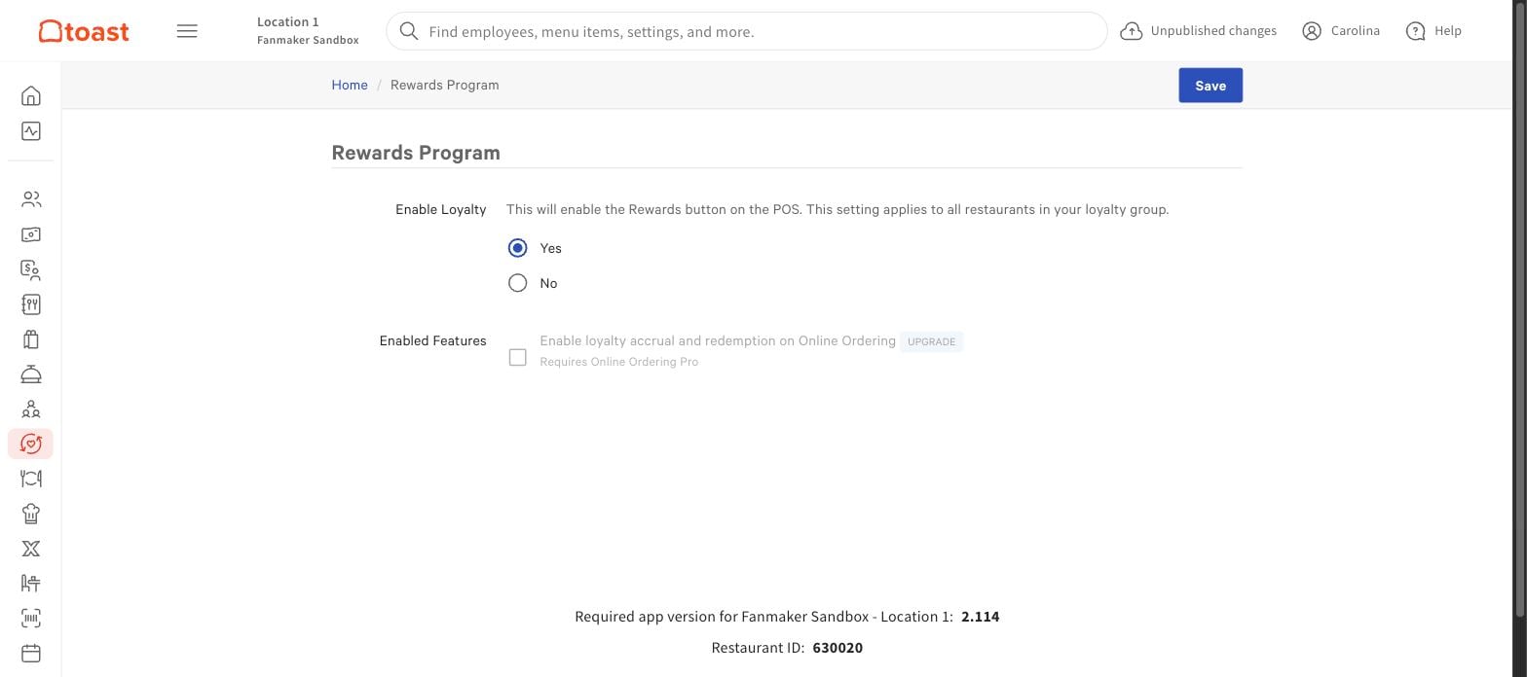Click the UPGRADE badge
This screenshot has height=677, width=1527.
click(x=931, y=341)
